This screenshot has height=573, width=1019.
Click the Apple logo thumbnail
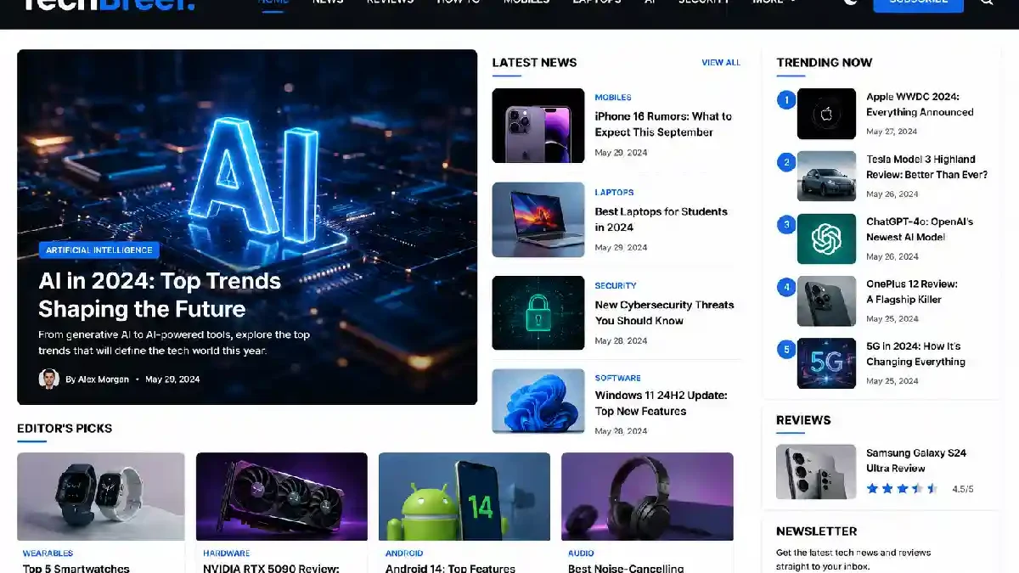point(826,114)
